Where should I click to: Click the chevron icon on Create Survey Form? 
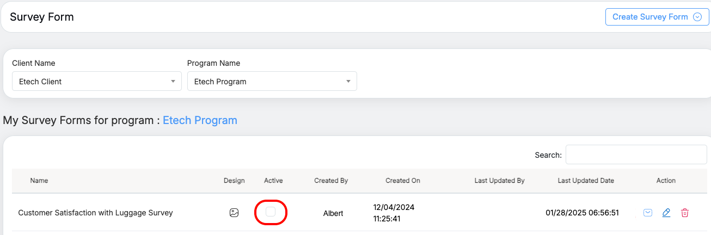697,17
